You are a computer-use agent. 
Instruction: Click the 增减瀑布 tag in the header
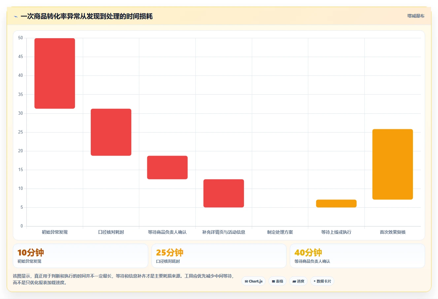[x=416, y=16]
